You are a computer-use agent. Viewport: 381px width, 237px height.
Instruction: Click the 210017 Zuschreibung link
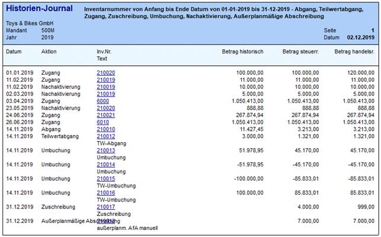coord(105,207)
